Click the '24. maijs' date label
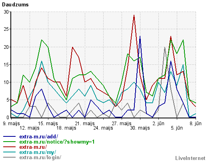The width and height of the screenshot is (208, 162). 103,128
